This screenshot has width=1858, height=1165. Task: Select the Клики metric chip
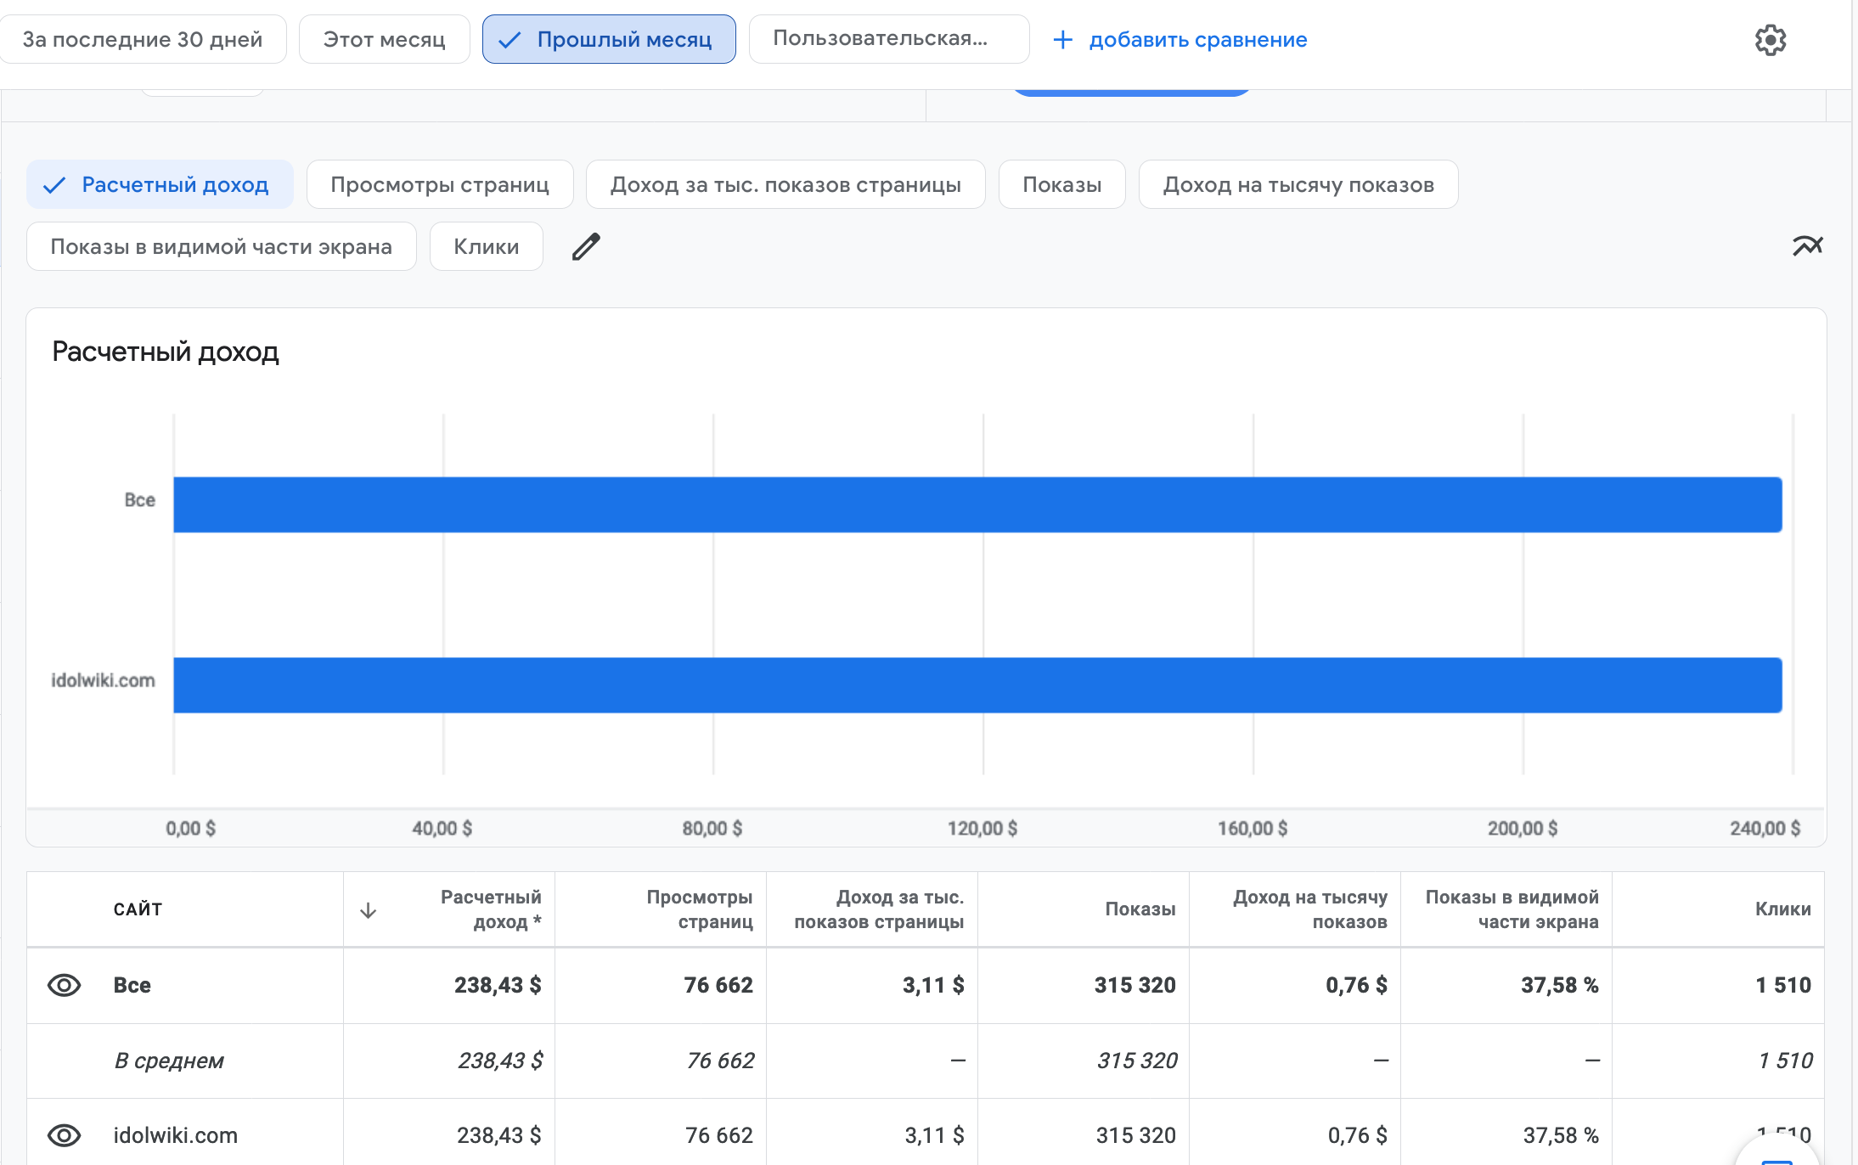point(486,247)
